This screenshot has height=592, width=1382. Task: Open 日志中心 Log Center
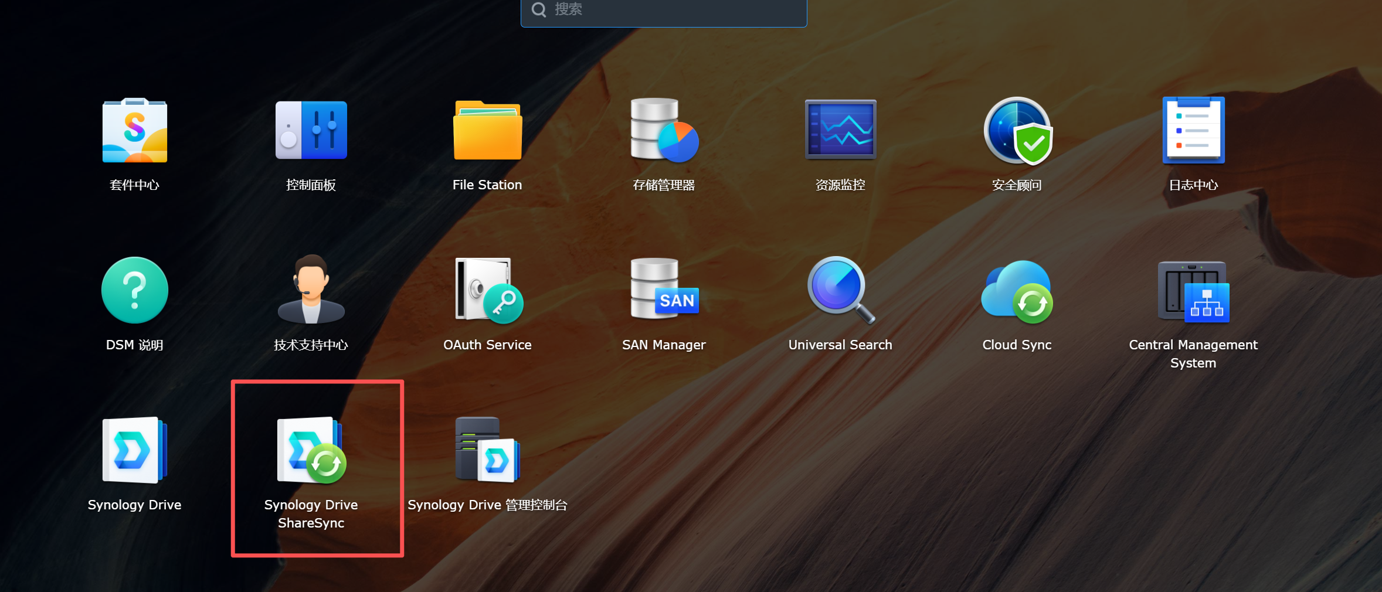point(1193,131)
